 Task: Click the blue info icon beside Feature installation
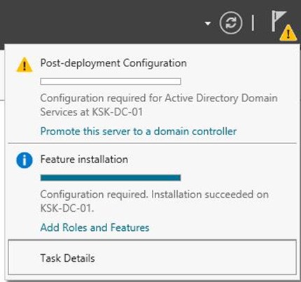(x=24, y=160)
